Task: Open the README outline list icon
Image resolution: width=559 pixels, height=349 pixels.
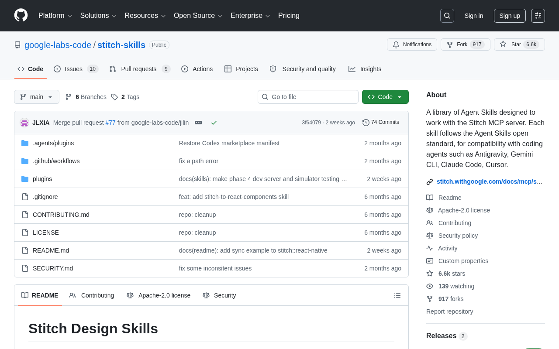Action: click(x=397, y=295)
